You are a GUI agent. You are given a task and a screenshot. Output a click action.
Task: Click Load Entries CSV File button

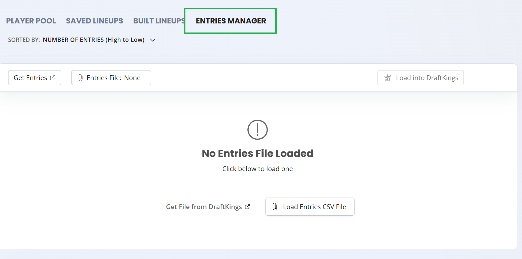[x=310, y=207]
